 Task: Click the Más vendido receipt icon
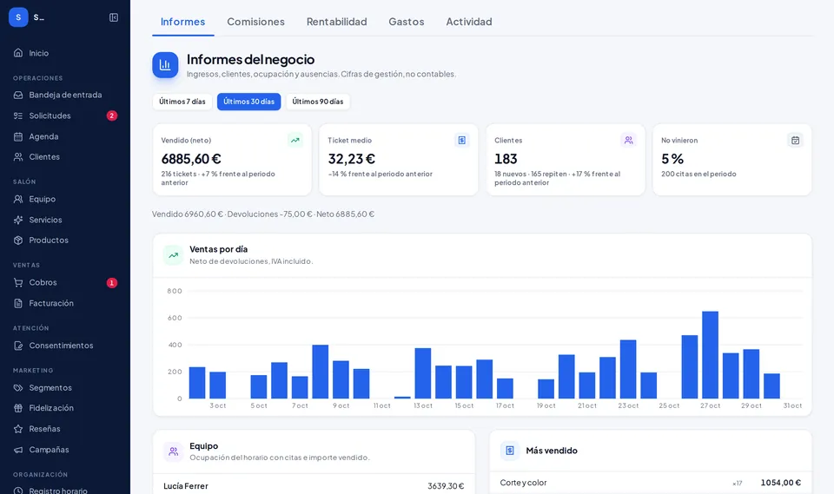coord(510,451)
